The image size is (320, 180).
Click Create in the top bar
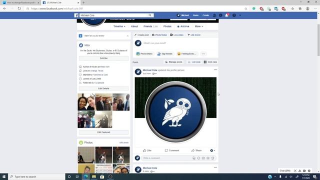click(205, 15)
